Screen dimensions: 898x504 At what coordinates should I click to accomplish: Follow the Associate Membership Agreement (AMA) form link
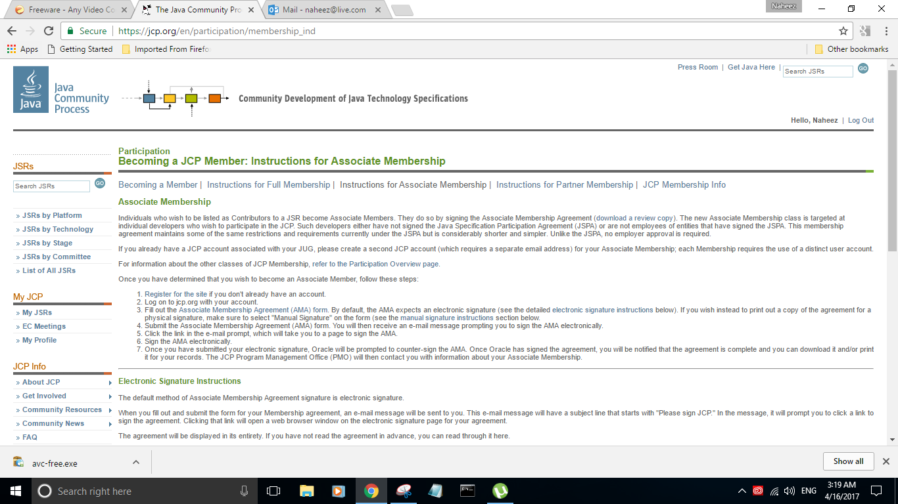pos(253,310)
